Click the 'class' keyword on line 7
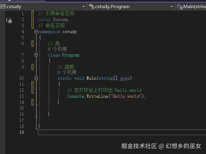 coord(54,55)
